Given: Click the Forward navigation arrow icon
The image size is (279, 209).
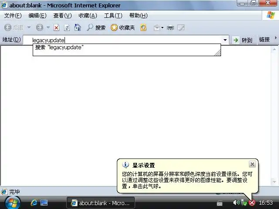Looking at the screenshot, I should (x=40, y=27).
